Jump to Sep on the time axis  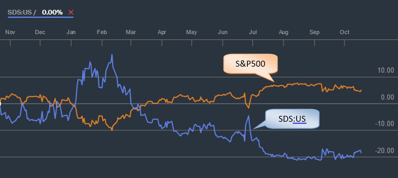[315, 32]
